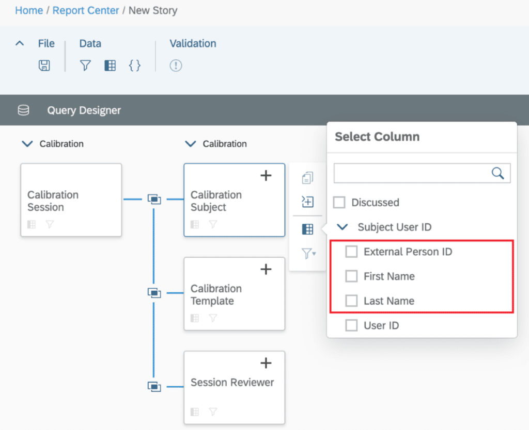Collapse the Subject User ID group
Image resolution: width=529 pixels, height=430 pixels.
point(342,227)
